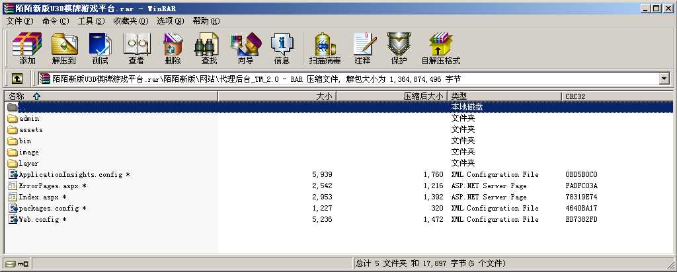Open the 查看 (View) toolbar icon
Viewport: 677px width, 272px height.
tap(136, 44)
